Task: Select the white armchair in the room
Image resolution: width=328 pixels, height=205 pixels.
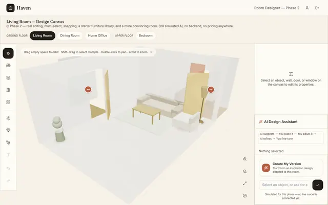Action: tap(185, 122)
